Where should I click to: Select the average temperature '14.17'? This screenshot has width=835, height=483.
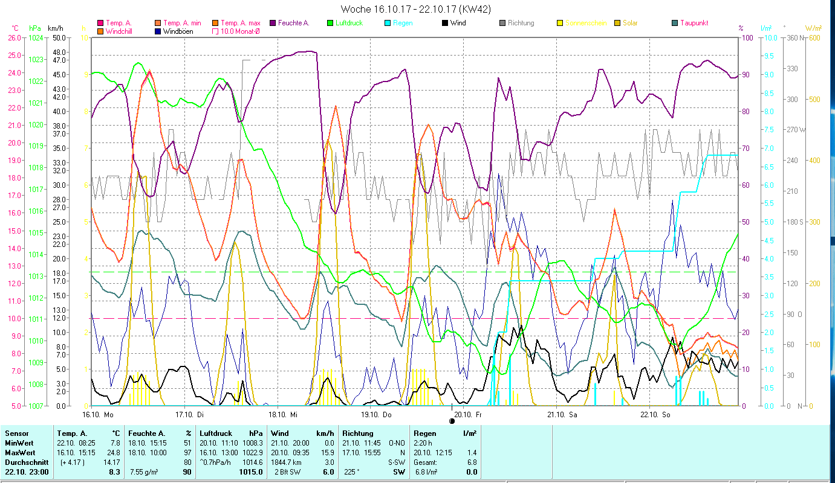[x=112, y=462]
